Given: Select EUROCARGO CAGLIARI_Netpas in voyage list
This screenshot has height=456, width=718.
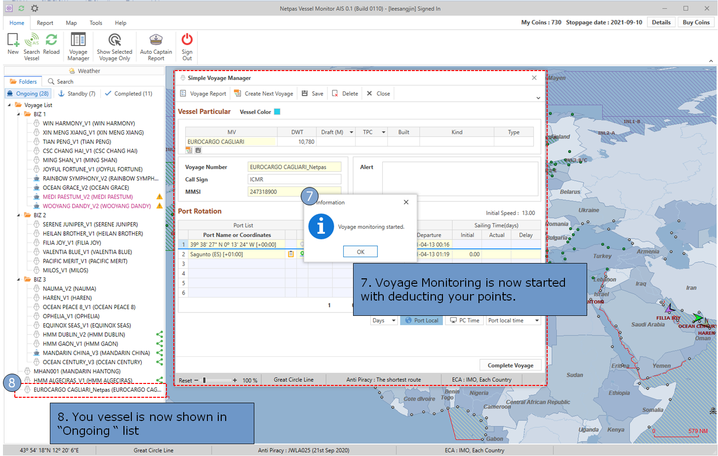Looking at the screenshot, I should click(x=97, y=389).
